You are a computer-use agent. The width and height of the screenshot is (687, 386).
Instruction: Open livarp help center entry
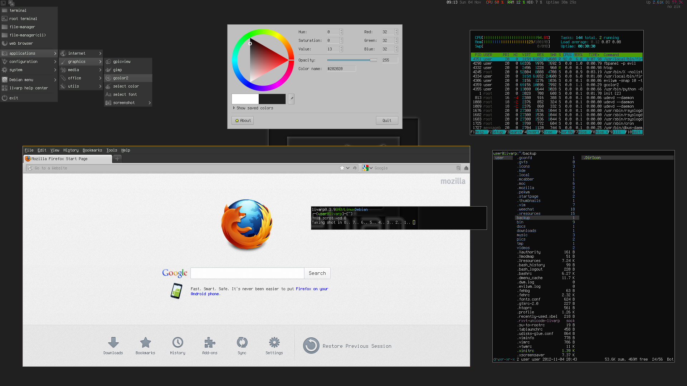[x=29, y=88]
